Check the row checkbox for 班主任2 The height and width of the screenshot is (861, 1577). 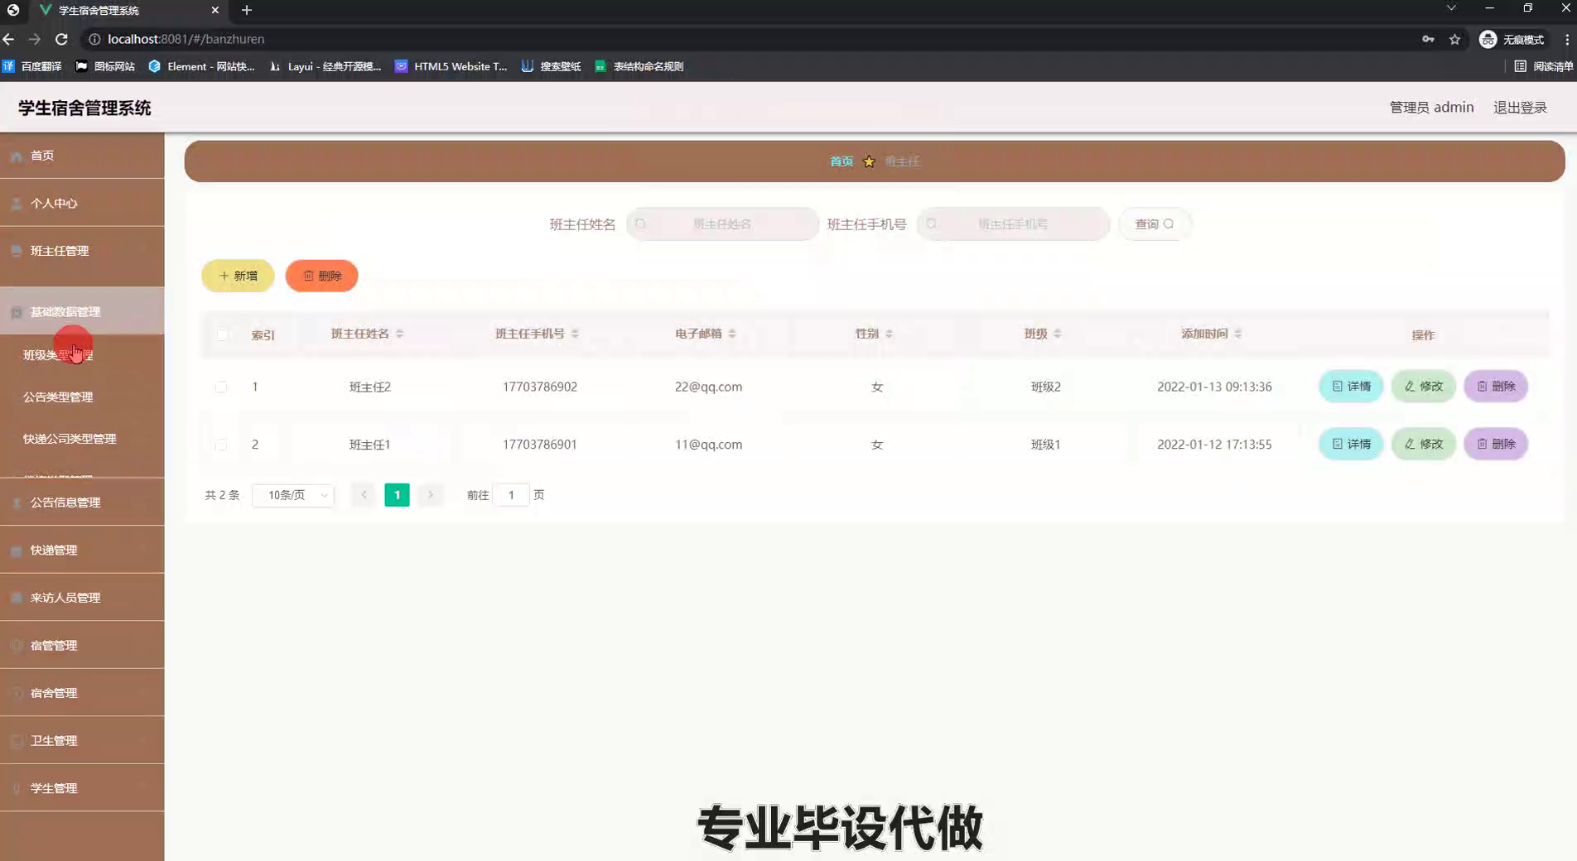(221, 387)
